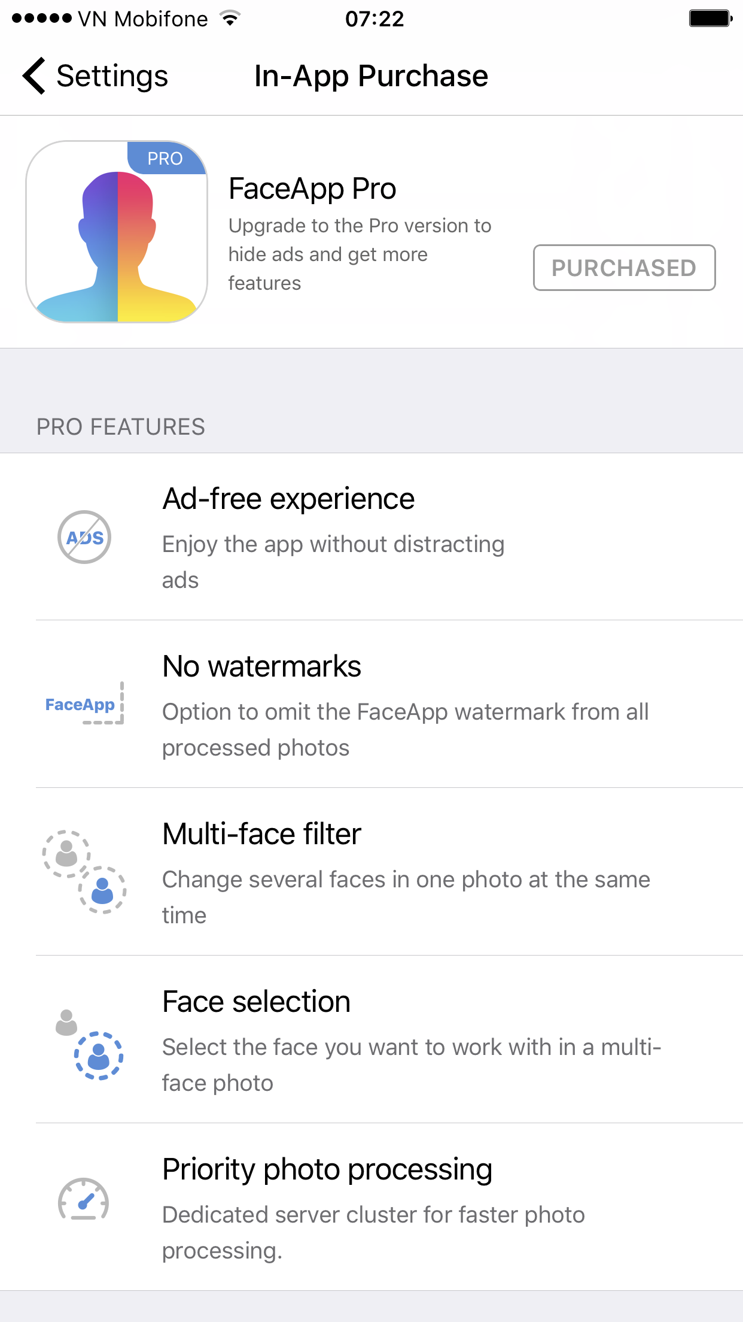Select the No watermarks feature title
This screenshot has width=743, height=1322.
261,666
